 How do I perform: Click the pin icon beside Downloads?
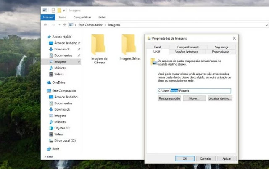point(79,49)
